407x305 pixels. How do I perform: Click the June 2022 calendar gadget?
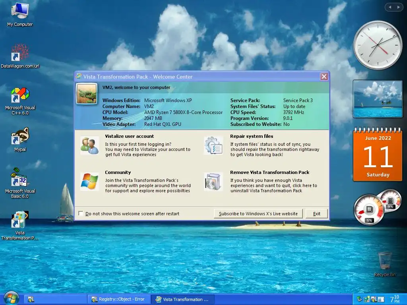[378, 154]
